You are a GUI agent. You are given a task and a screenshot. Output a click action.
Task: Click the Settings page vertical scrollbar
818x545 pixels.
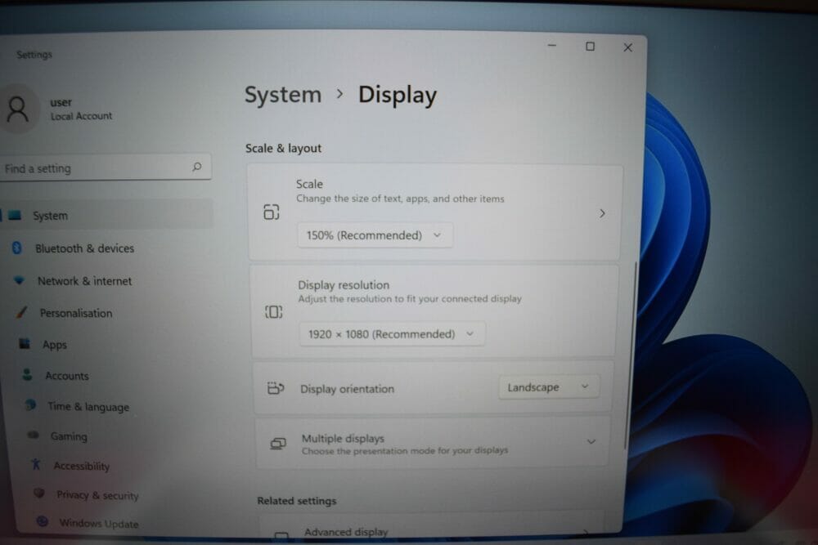(x=631, y=355)
